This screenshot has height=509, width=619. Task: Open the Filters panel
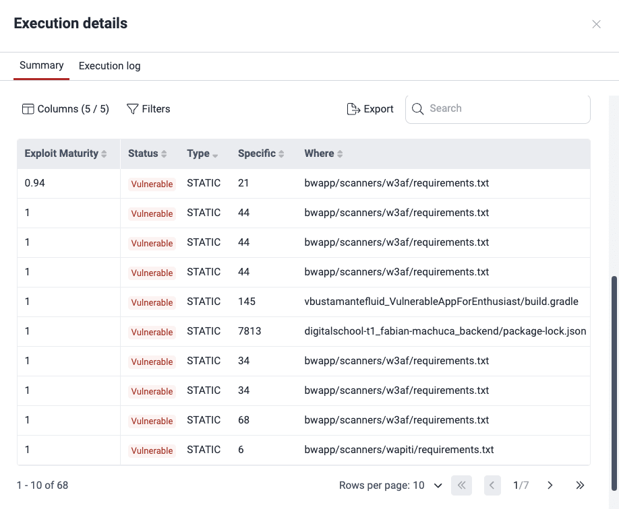148,109
